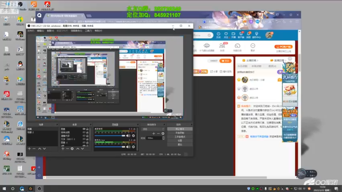Screen dimensions: 342x192
Task: Open source properties gear in Sources panel
Action: [x=72, y=148]
